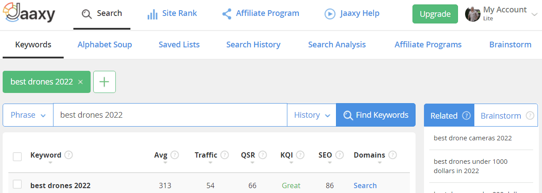Sort by the KQI column header
542x193 pixels.
[287, 155]
